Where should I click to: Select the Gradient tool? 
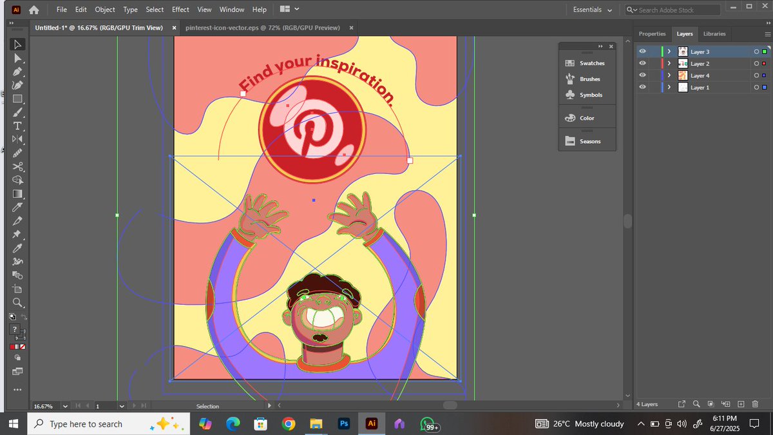click(x=17, y=193)
